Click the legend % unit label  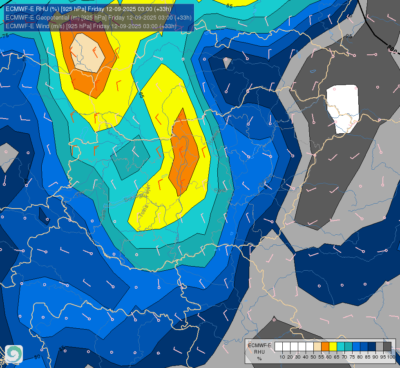pos(259,359)
